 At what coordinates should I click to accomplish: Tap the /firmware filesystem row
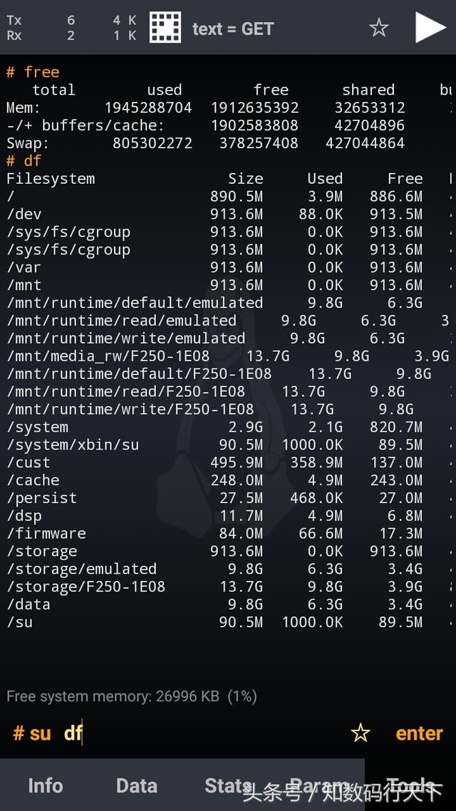(x=228, y=533)
